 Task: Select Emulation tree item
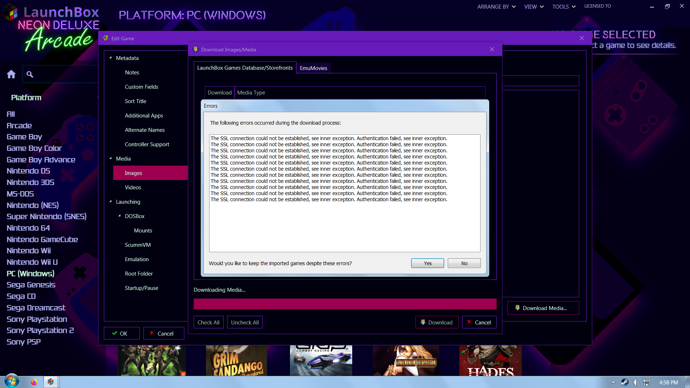[x=137, y=259]
